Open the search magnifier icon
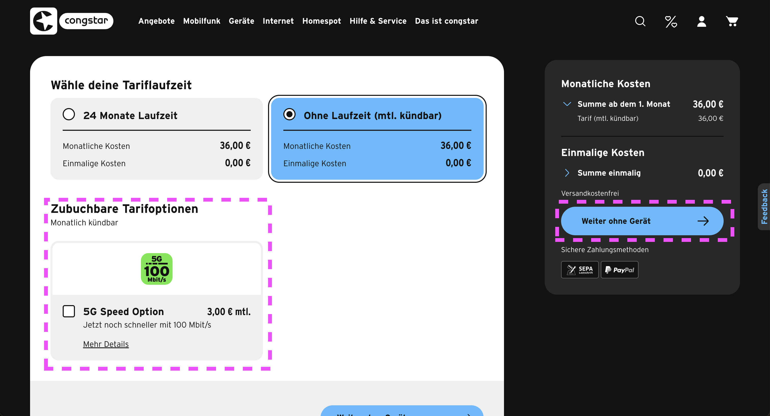The image size is (770, 416). (x=640, y=21)
